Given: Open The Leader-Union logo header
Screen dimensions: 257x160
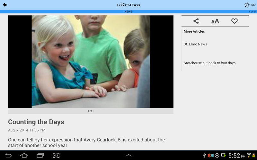Looking at the screenshot, I should point(128,5).
